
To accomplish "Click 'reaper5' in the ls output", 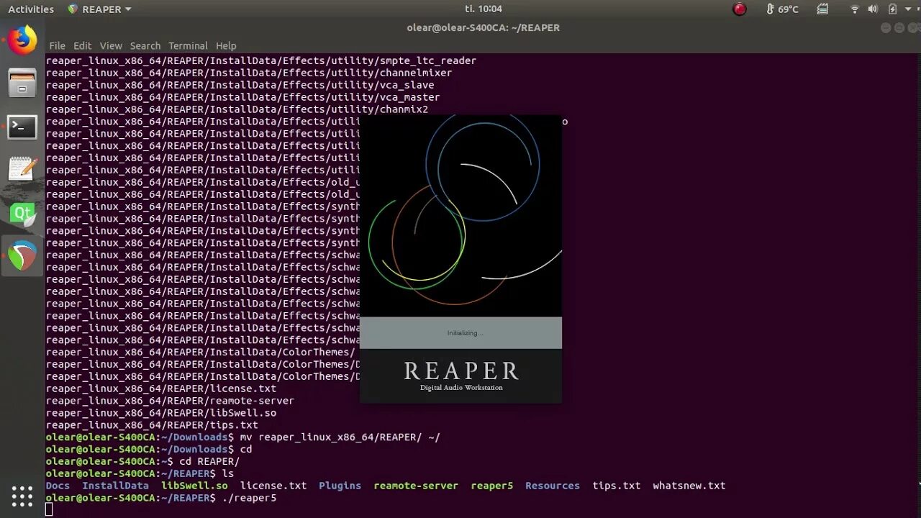I will coord(492,486).
